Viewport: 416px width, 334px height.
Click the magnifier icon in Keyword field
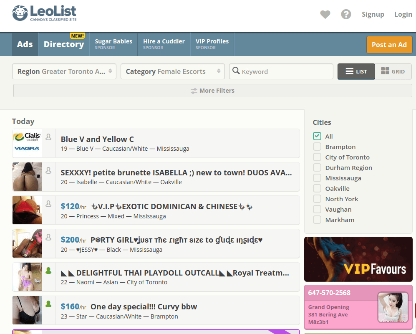pyautogui.click(x=236, y=71)
